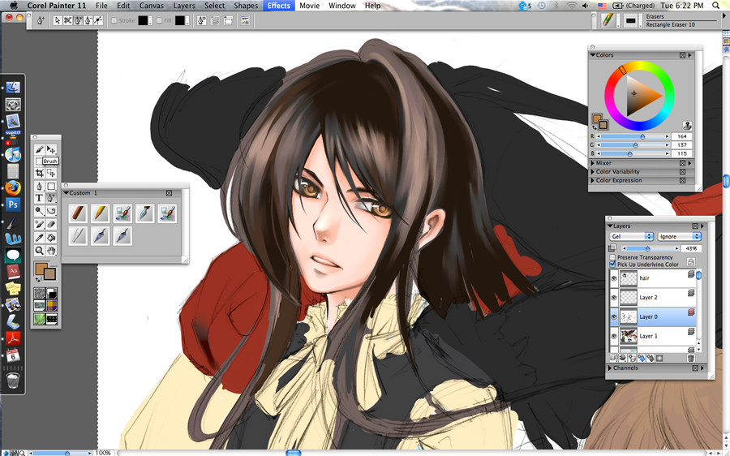Click the scissors icon in property bar
The height and width of the screenshot is (456, 730).
pyautogui.click(x=68, y=20)
